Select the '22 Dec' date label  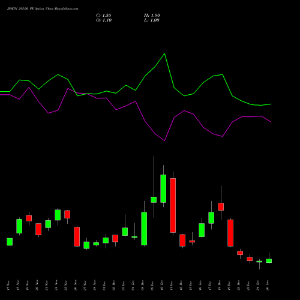(x=239, y=286)
